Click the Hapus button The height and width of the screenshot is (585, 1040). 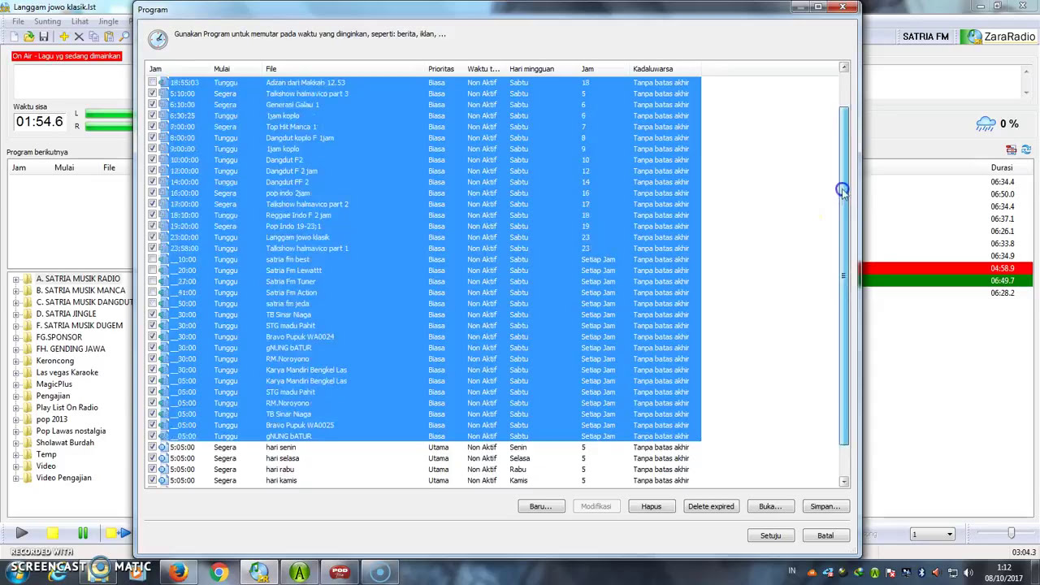(651, 506)
